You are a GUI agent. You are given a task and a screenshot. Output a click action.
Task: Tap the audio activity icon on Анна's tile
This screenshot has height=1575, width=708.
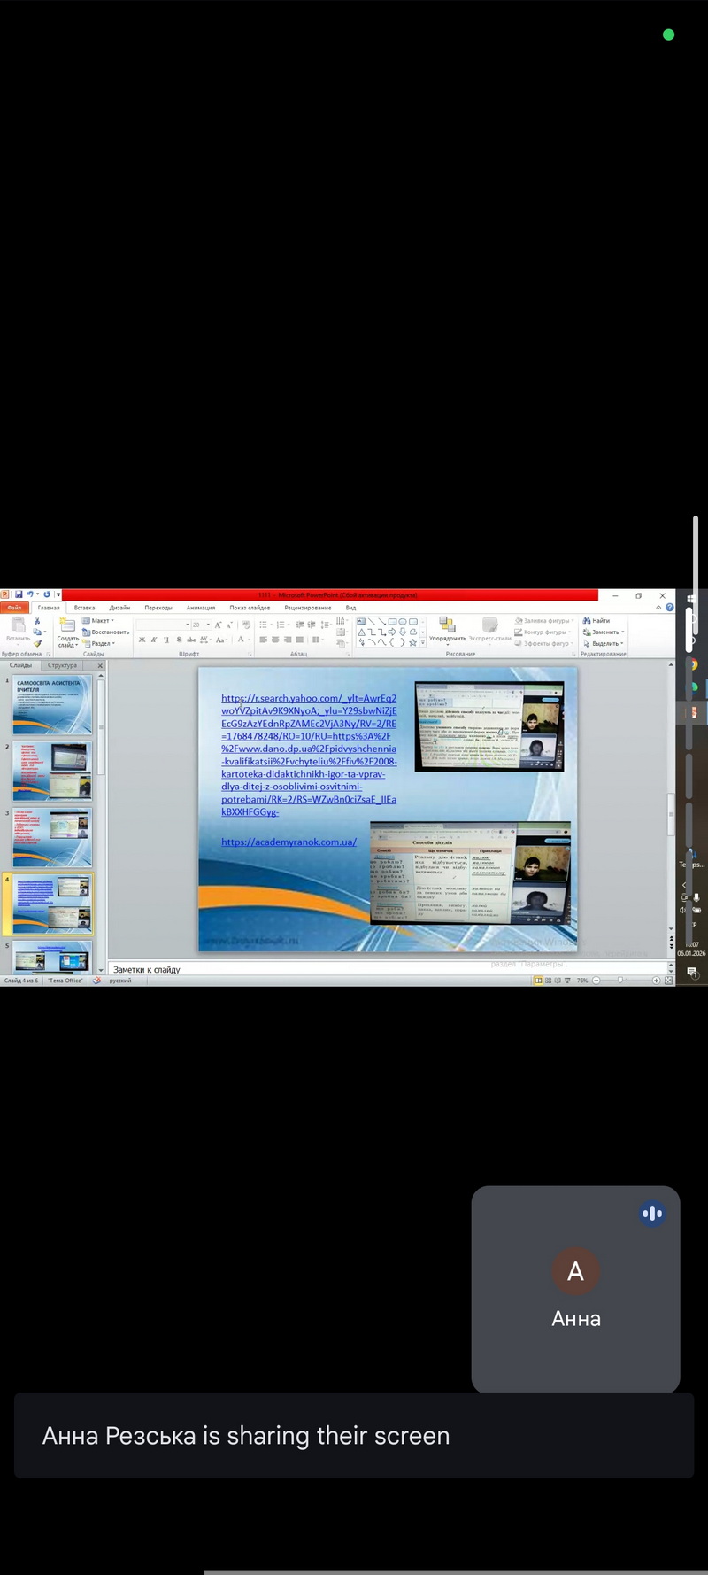point(652,1214)
